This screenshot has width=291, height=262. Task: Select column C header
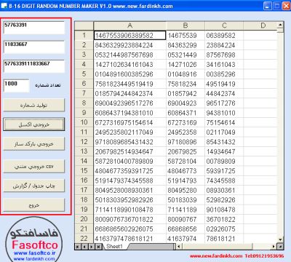224,25
